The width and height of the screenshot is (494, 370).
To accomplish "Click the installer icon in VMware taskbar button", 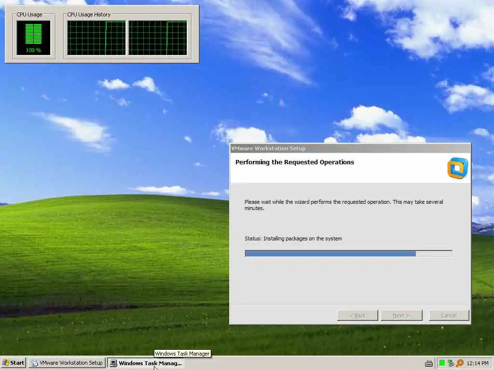I will pos(34,363).
